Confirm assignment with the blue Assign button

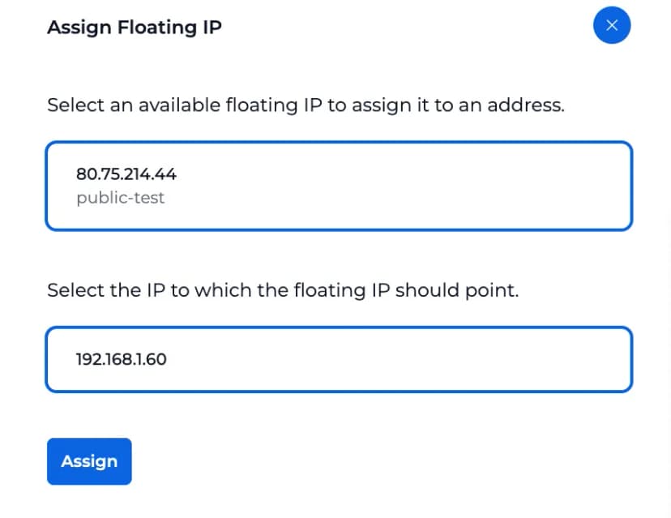[89, 461]
